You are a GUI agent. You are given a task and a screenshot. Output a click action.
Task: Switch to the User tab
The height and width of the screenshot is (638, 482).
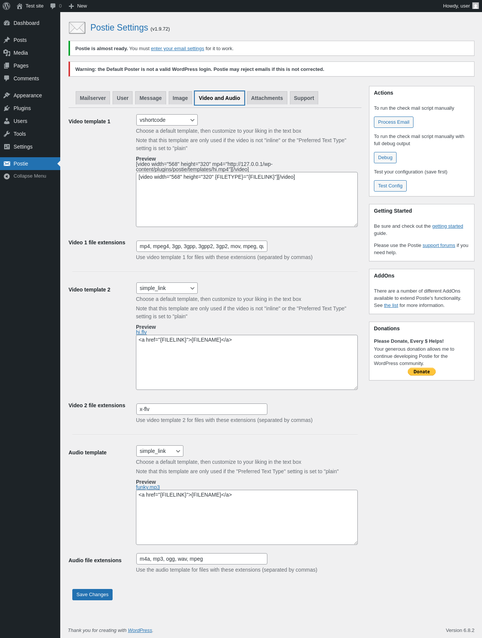[122, 98]
